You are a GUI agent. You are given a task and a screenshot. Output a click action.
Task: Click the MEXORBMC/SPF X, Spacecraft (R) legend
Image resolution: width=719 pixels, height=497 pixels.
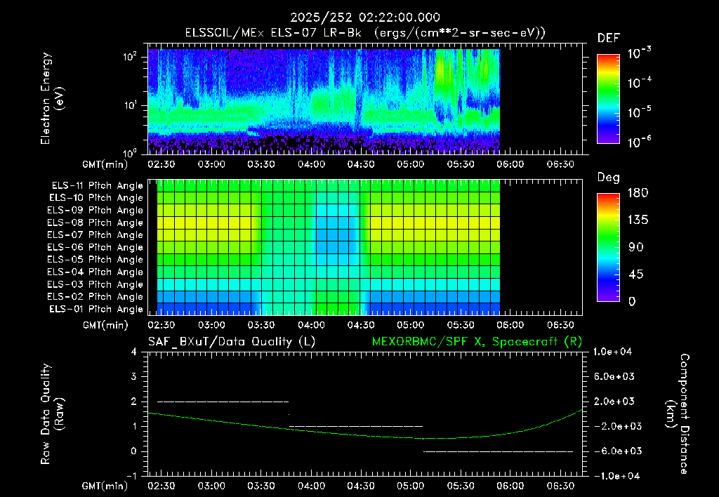(477, 342)
